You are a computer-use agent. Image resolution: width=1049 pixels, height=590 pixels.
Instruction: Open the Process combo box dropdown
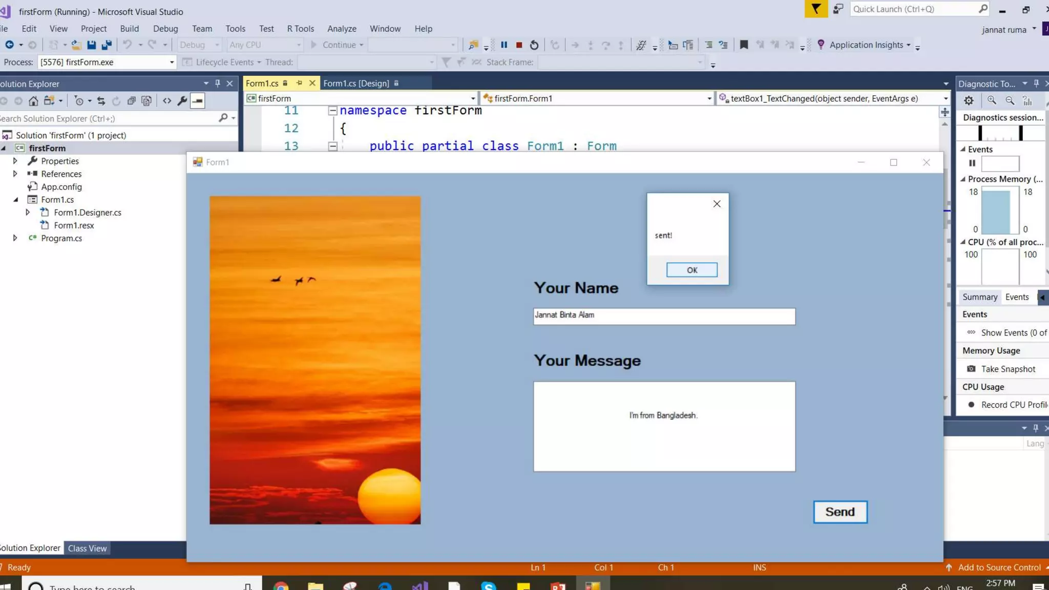(x=172, y=62)
